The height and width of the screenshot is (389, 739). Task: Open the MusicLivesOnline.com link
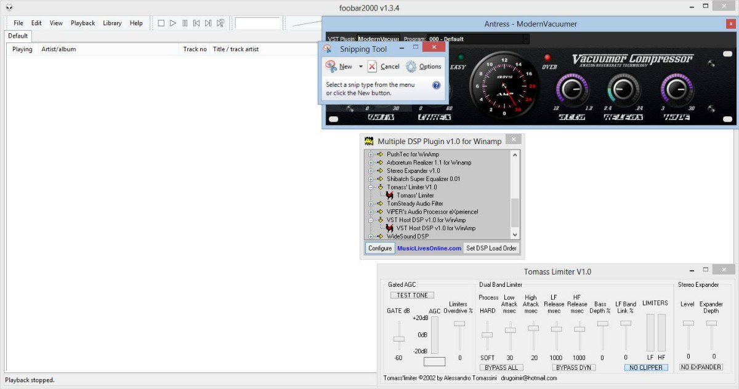click(x=429, y=248)
